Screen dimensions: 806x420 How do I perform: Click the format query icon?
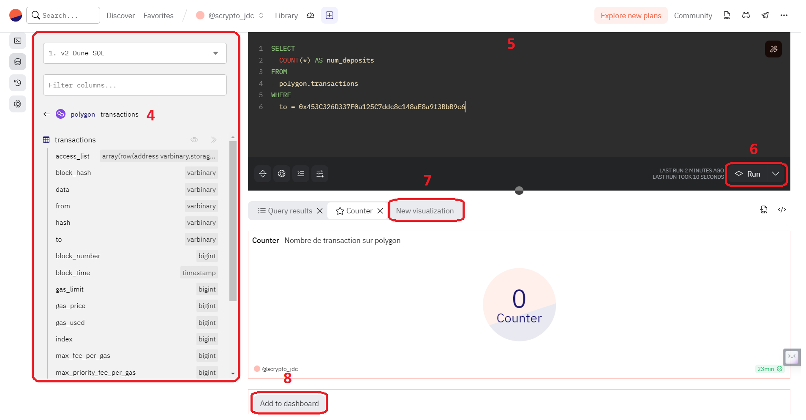pyautogui.click(x=301, y=174)
